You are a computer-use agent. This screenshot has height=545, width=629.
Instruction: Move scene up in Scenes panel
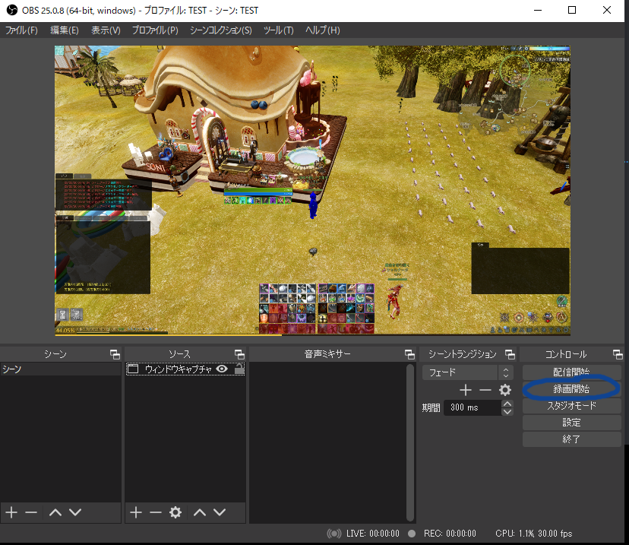(55, 512)
